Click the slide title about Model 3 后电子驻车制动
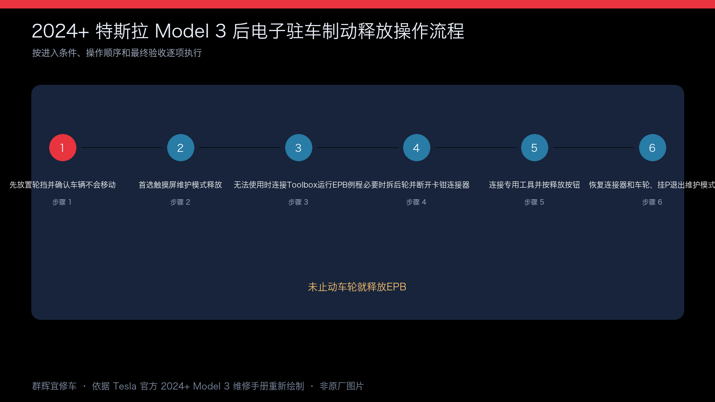This screenshot has height=402, width=715. pos(248,31)
